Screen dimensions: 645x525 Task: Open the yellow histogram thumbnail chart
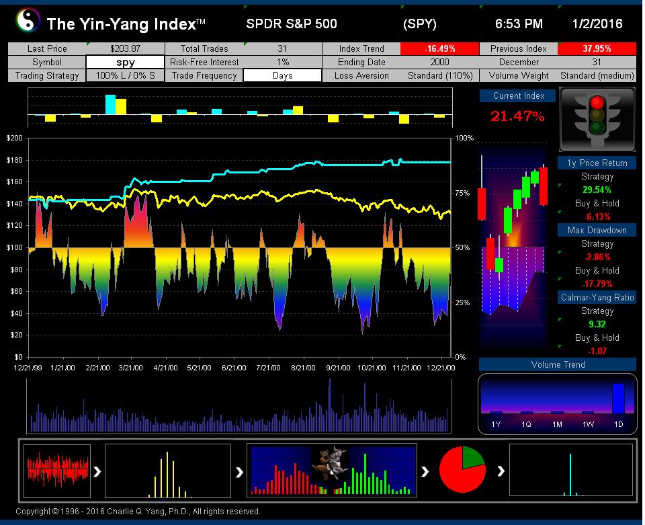coord(168,471)
